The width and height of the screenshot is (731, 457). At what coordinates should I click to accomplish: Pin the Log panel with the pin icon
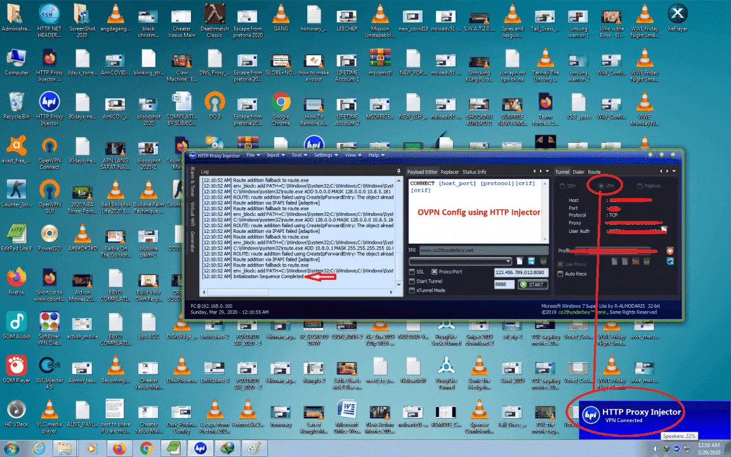(398, 171)
